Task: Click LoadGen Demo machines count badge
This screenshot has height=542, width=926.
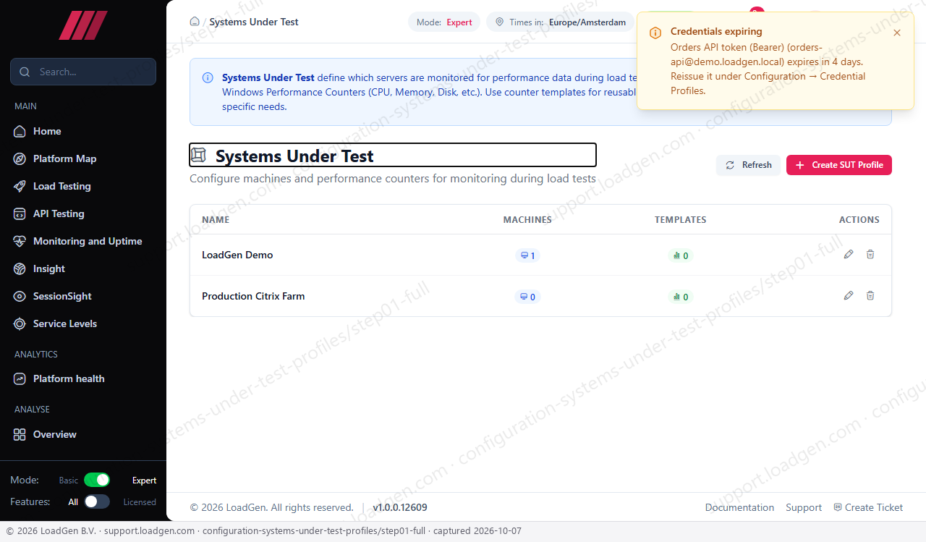Action: (x=527, y=255)
